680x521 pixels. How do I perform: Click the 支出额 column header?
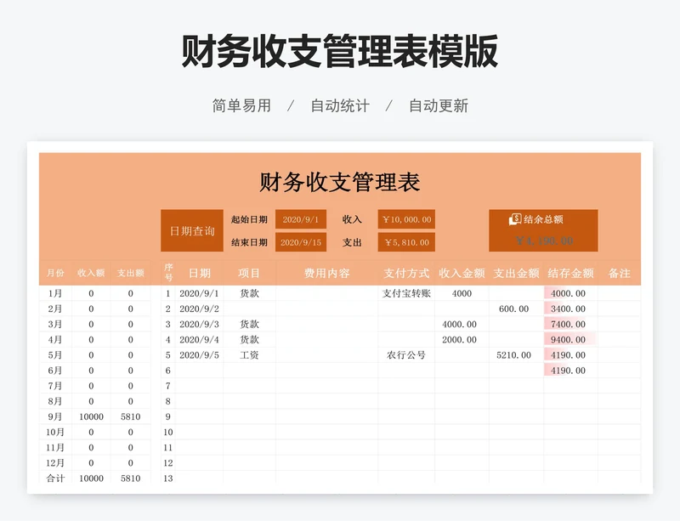[x=131, y=273]
